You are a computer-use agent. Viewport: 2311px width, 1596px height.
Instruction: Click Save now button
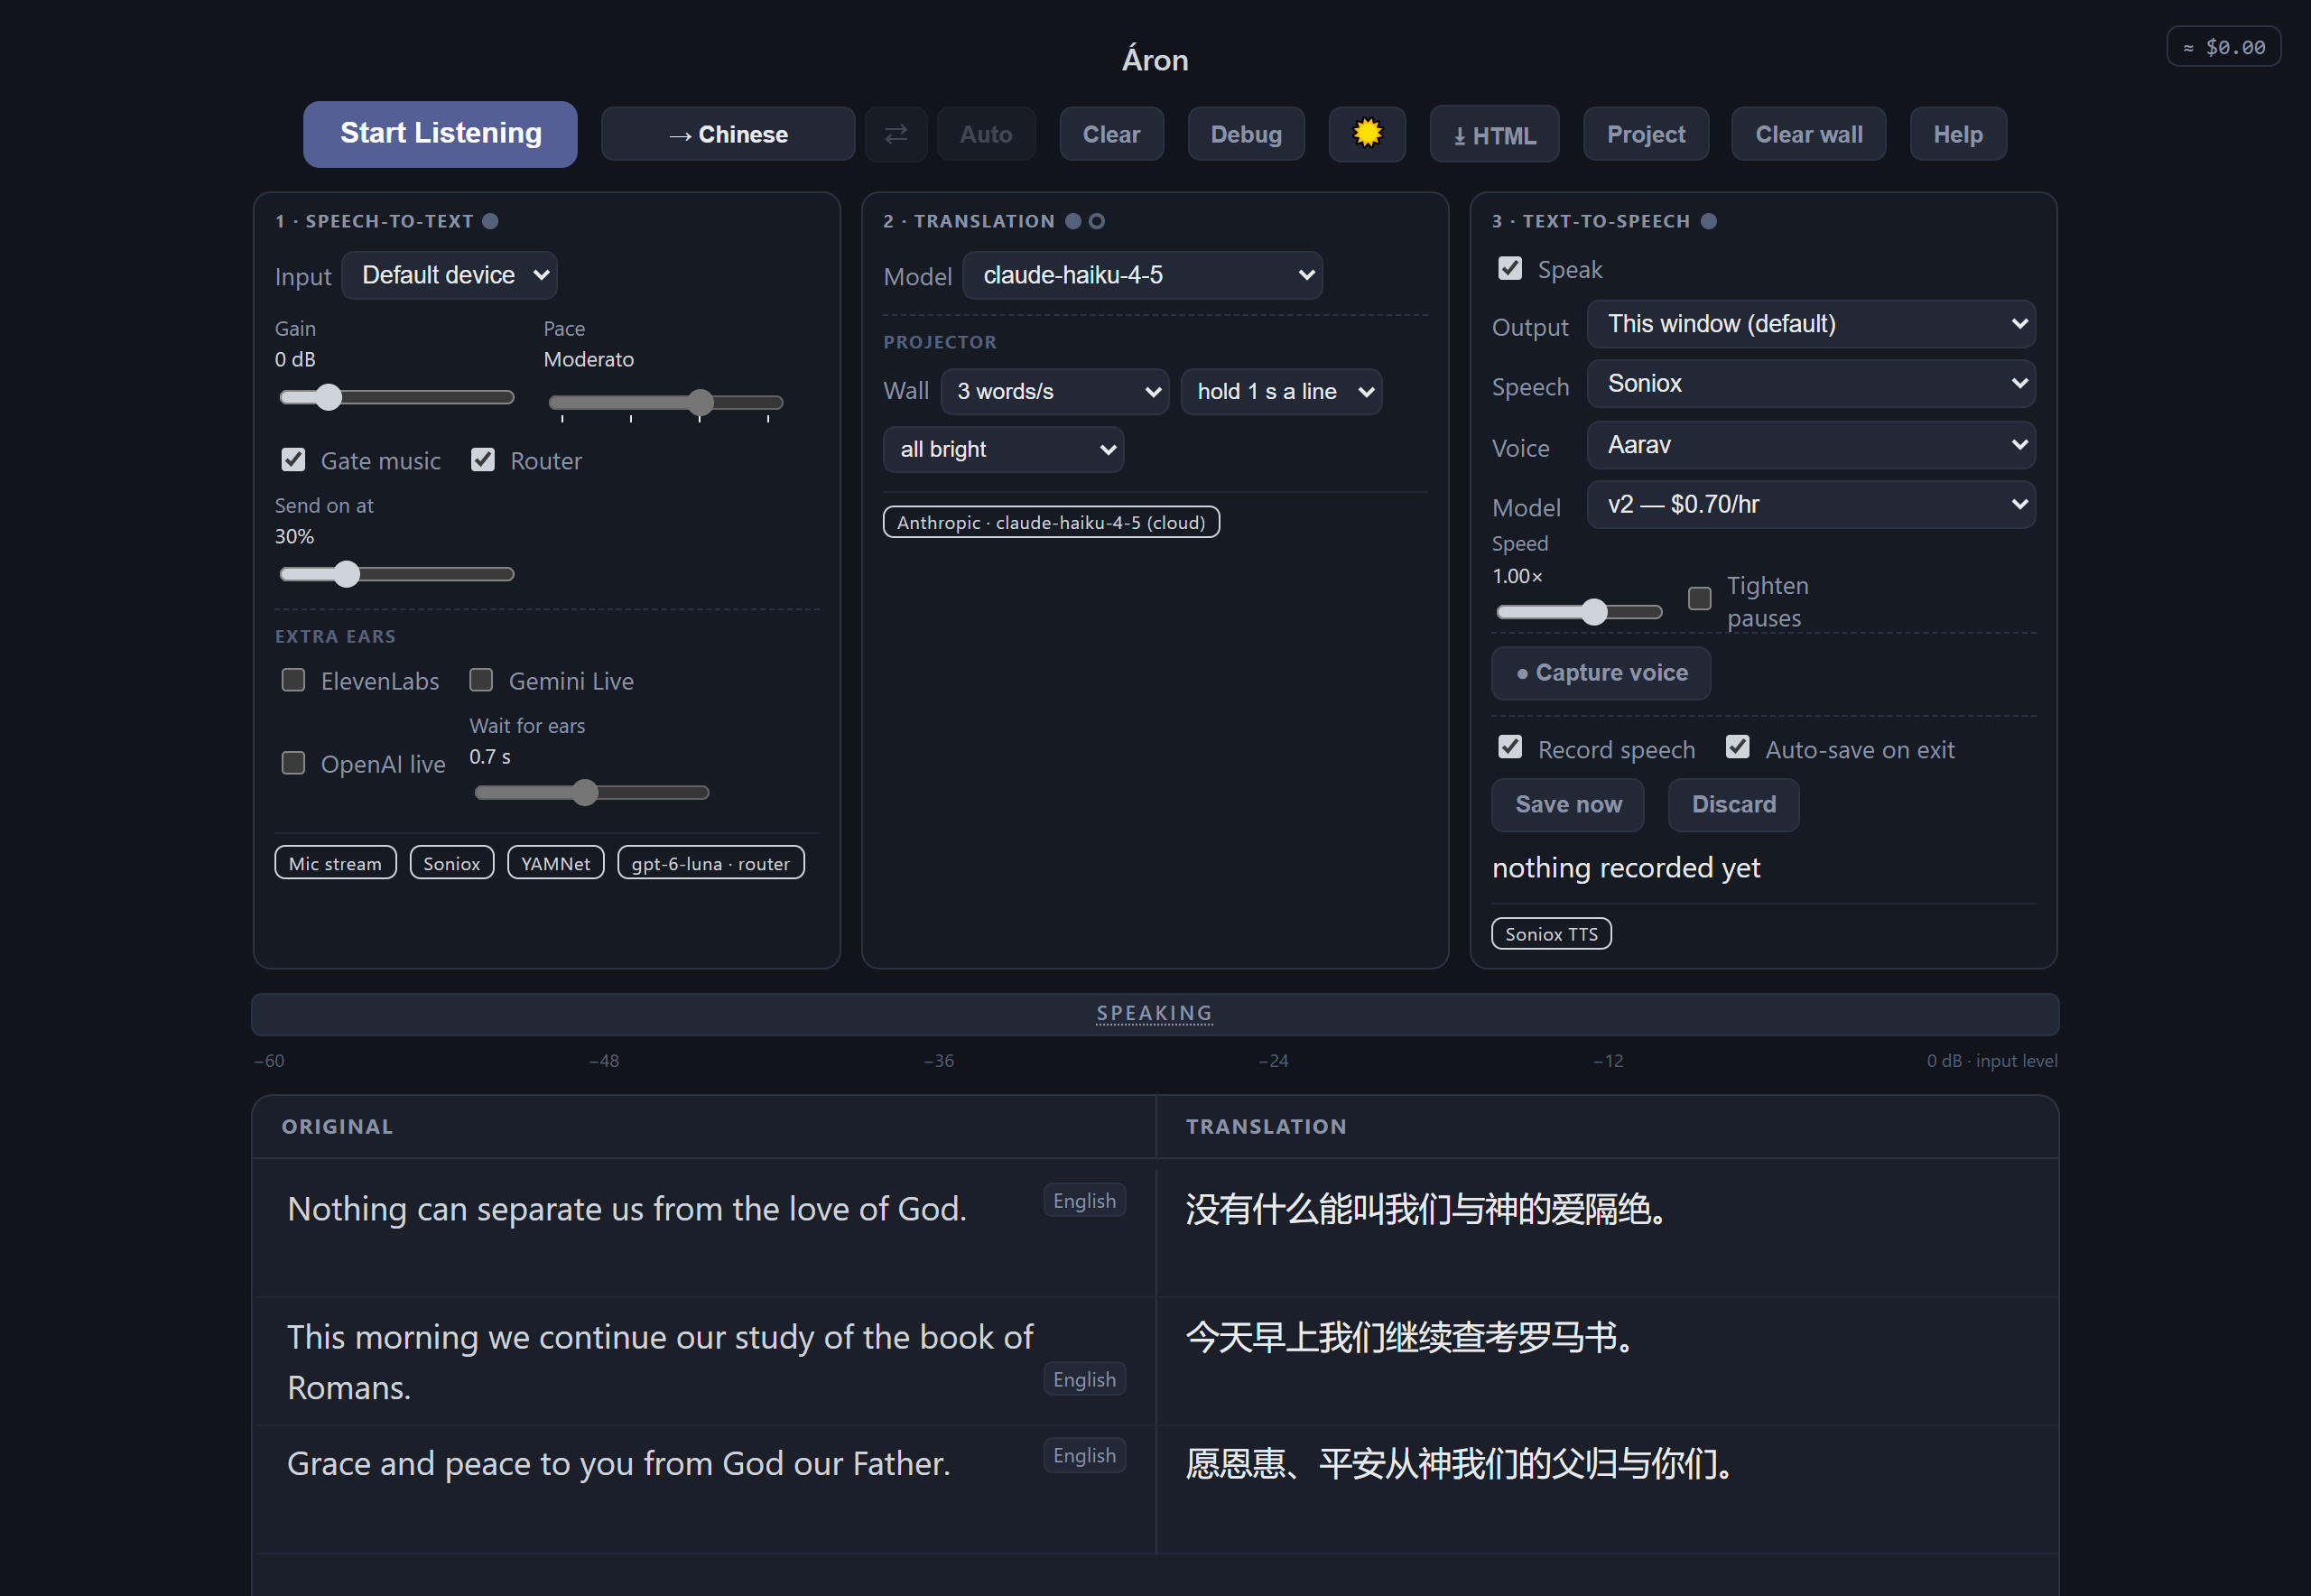click(x=1568, y=804)
